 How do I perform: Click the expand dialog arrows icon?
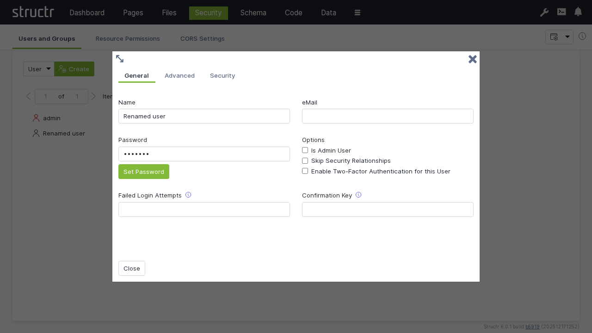tap(120, 59)
